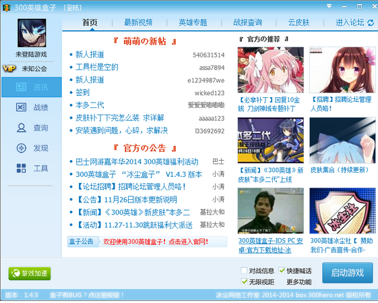Toggle the 无限视距 checkbox
The height and width of the screenshot is (303, 378).
point(244,281)
